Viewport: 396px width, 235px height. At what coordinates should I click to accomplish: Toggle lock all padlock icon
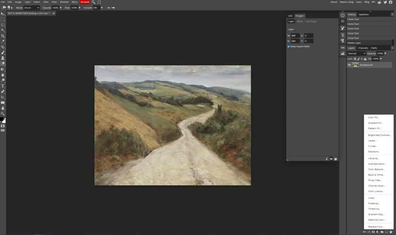coord(365,59)
